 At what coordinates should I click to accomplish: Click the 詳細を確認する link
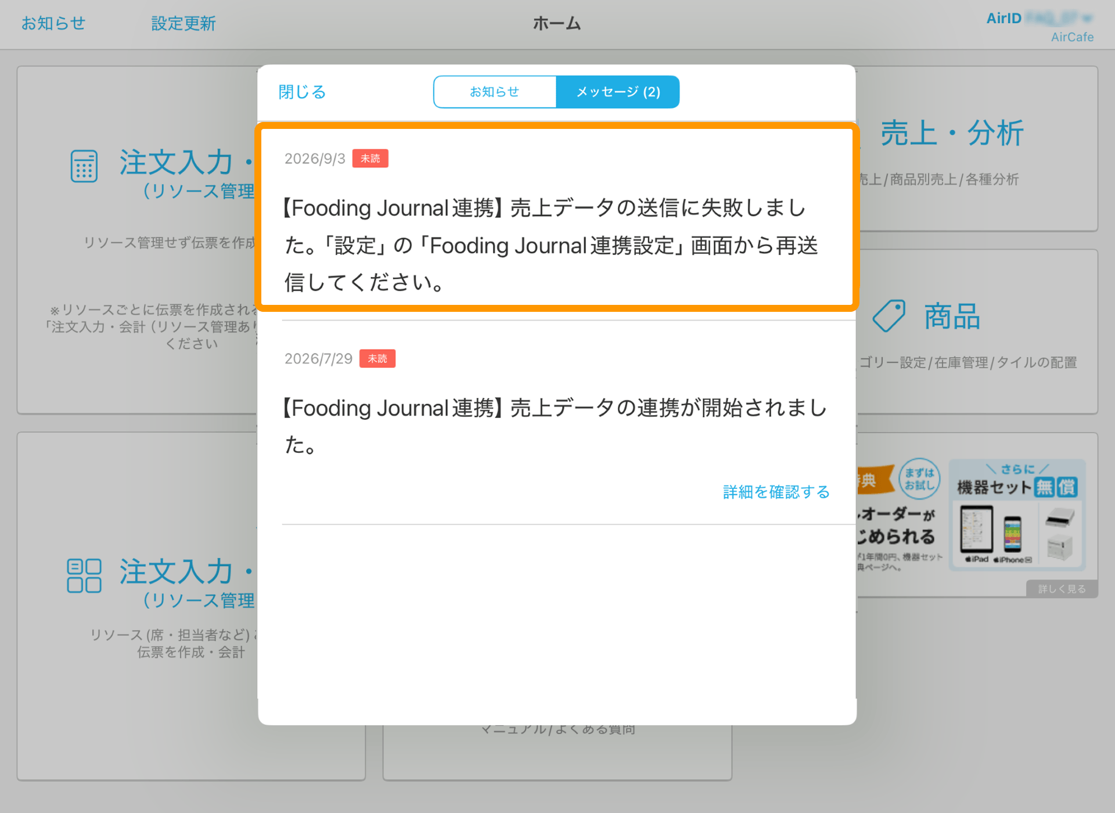point(776,492)
